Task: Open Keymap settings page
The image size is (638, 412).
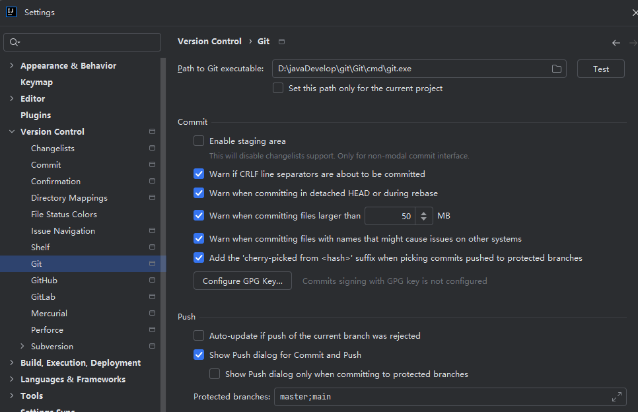Action: tap(36, 82)
